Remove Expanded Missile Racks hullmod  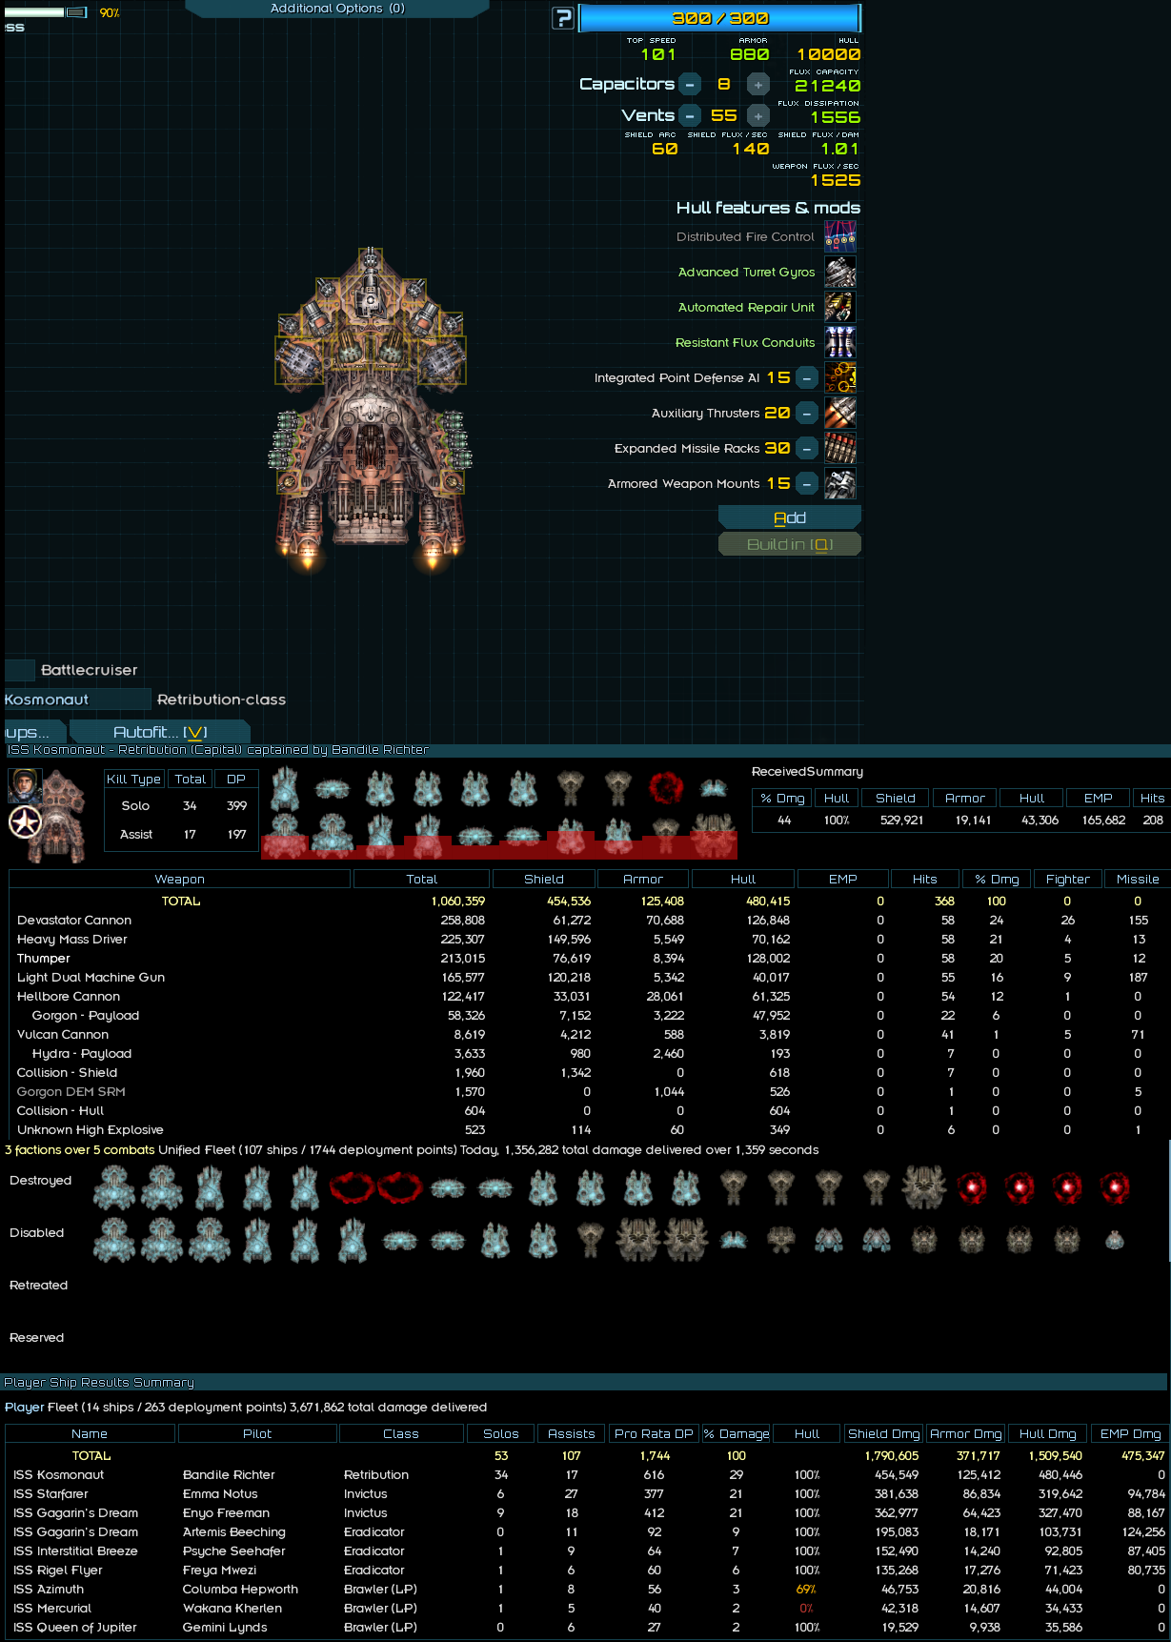point(807,449)
